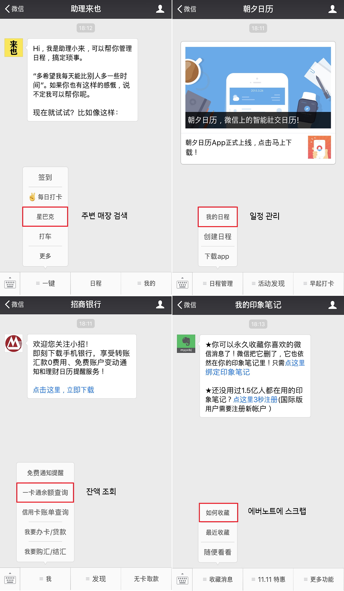Select 免费通知提醒 menu entry
The image size is (344, 591).
(x=45, y=473)
